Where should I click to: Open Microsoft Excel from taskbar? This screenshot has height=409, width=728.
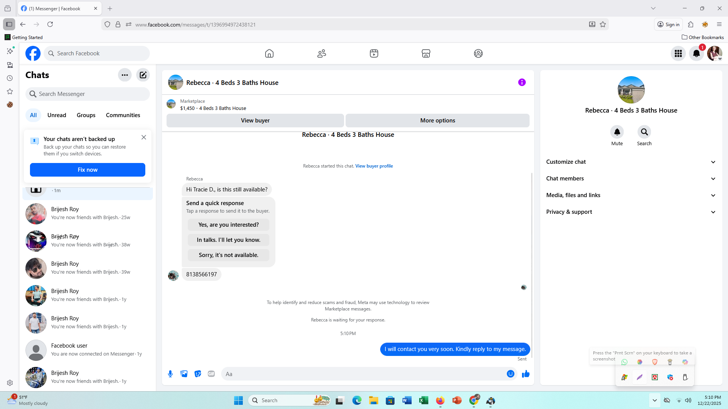[x=424, y=400]
